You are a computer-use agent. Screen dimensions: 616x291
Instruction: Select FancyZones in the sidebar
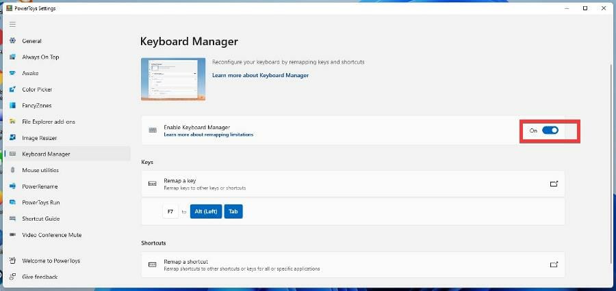pyautogui.click(x=36, y=106)
